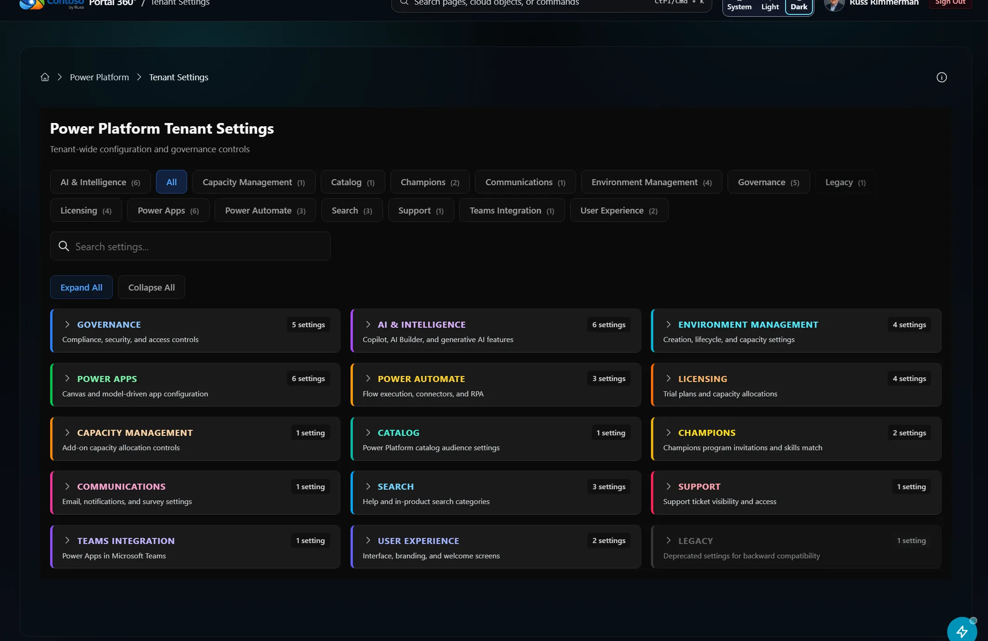Go to Power Platform breadcrumb
The image size is (988, 641).
[x=99, y=77]
